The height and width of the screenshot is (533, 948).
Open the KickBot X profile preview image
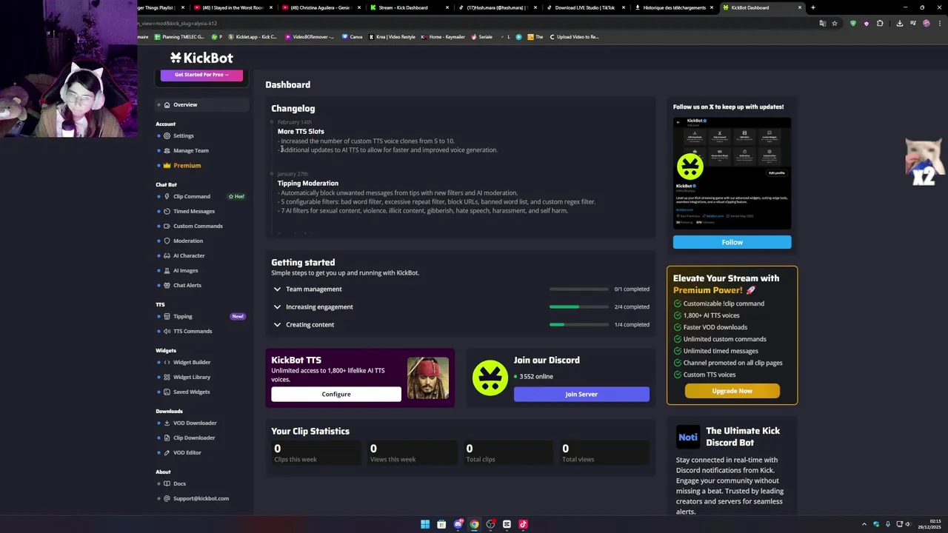[732, 172]
